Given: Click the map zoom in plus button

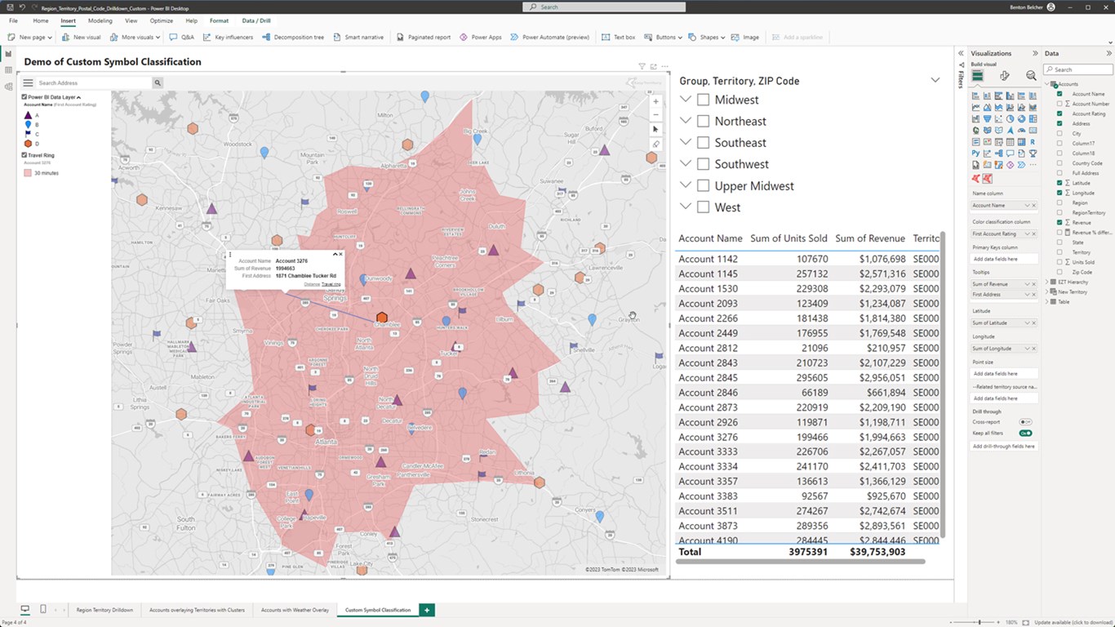Looking at the screenshot, I should click(655, 102).
